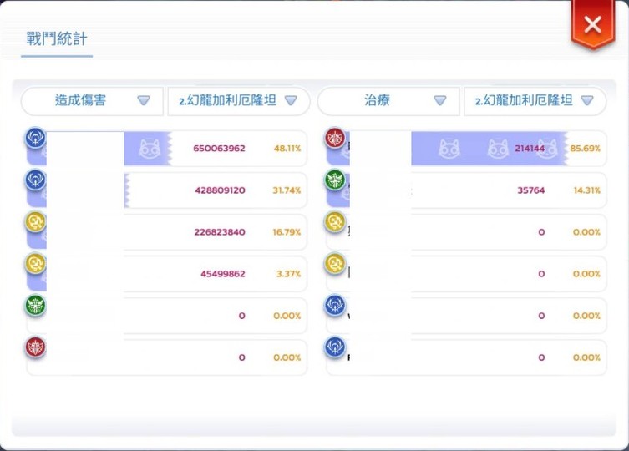This screenshot has width=629, height=451.
Task: Click the blue class icon beside 428809120 damage
Action: [x=35, y=180]
